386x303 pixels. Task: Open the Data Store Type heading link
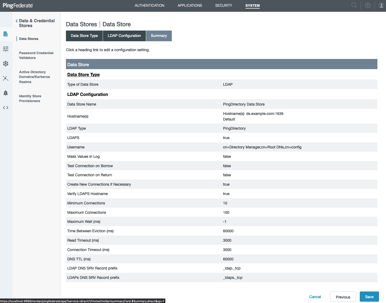tap(83, 74)
